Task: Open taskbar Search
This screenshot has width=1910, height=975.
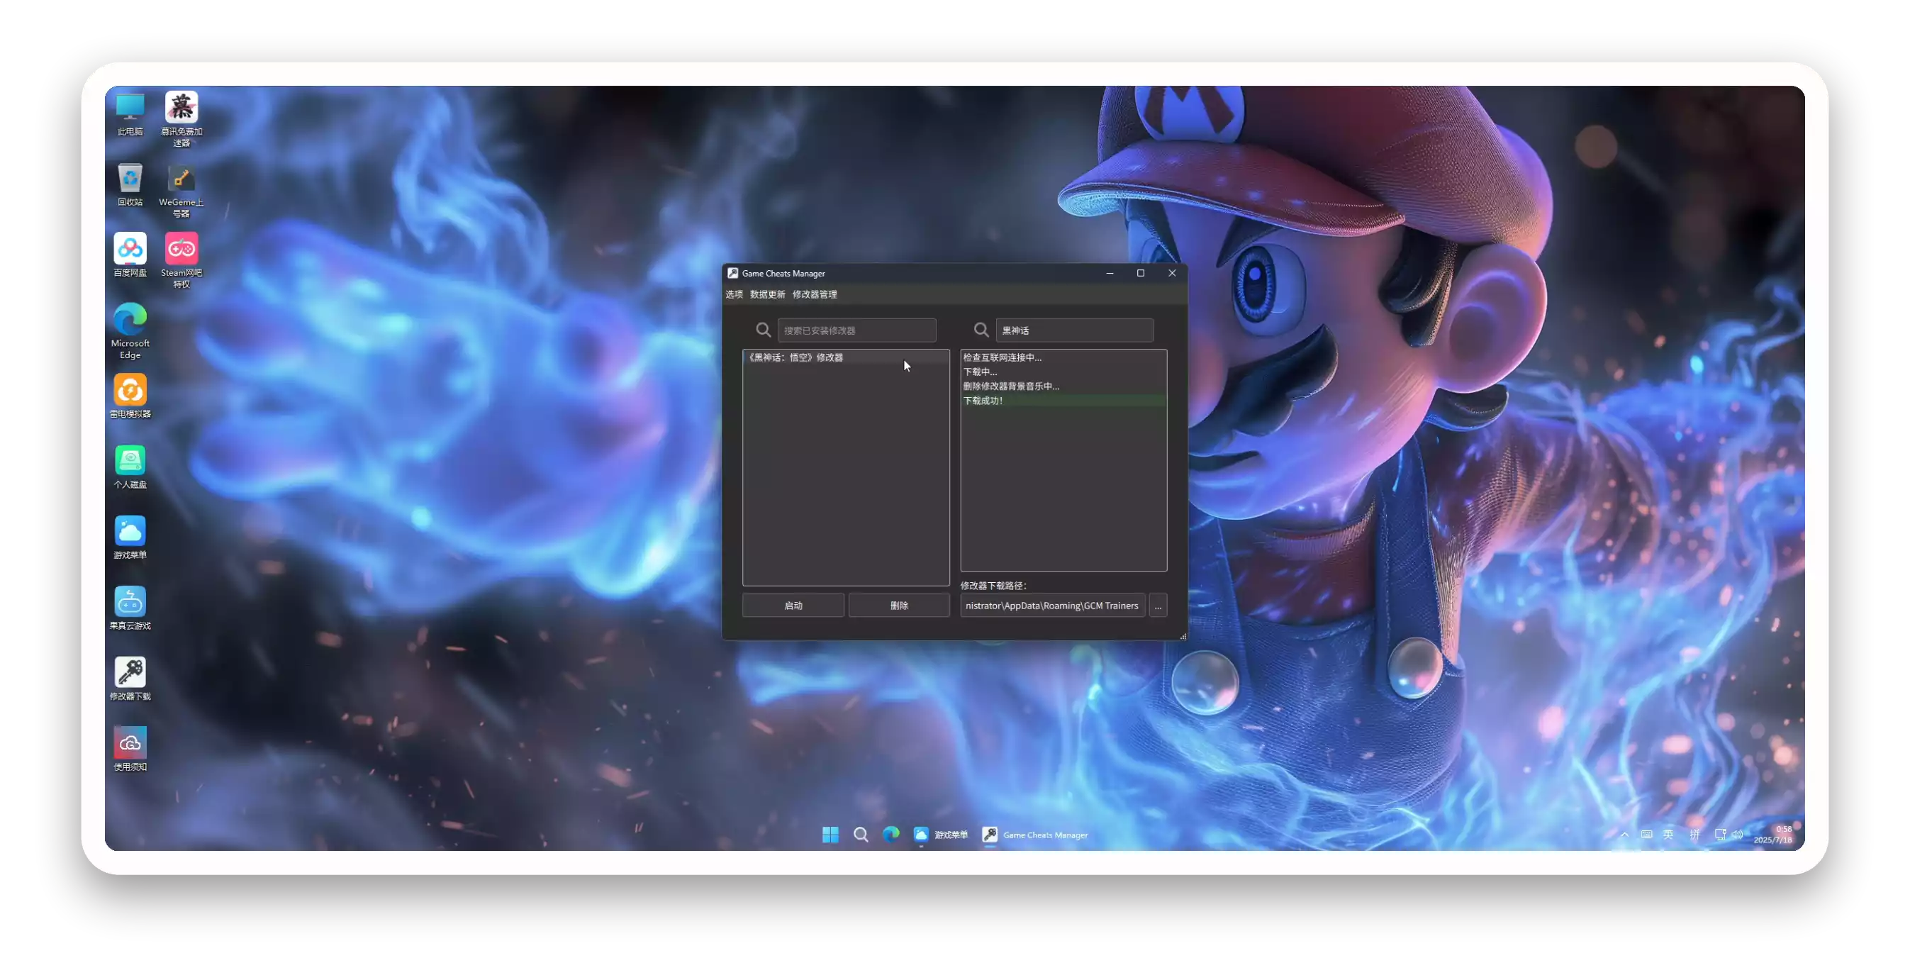Action: click(x=861, y=834)
